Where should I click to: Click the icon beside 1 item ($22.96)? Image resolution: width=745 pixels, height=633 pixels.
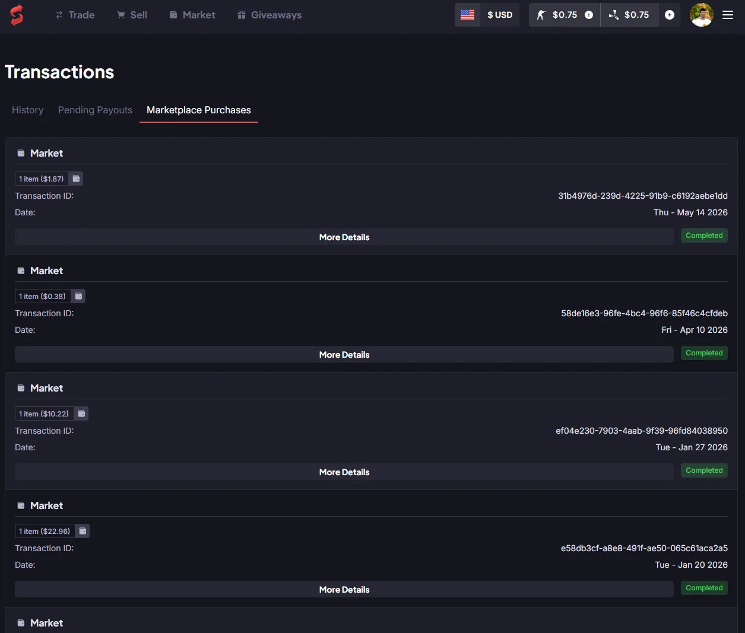click(x=83, y=531)
